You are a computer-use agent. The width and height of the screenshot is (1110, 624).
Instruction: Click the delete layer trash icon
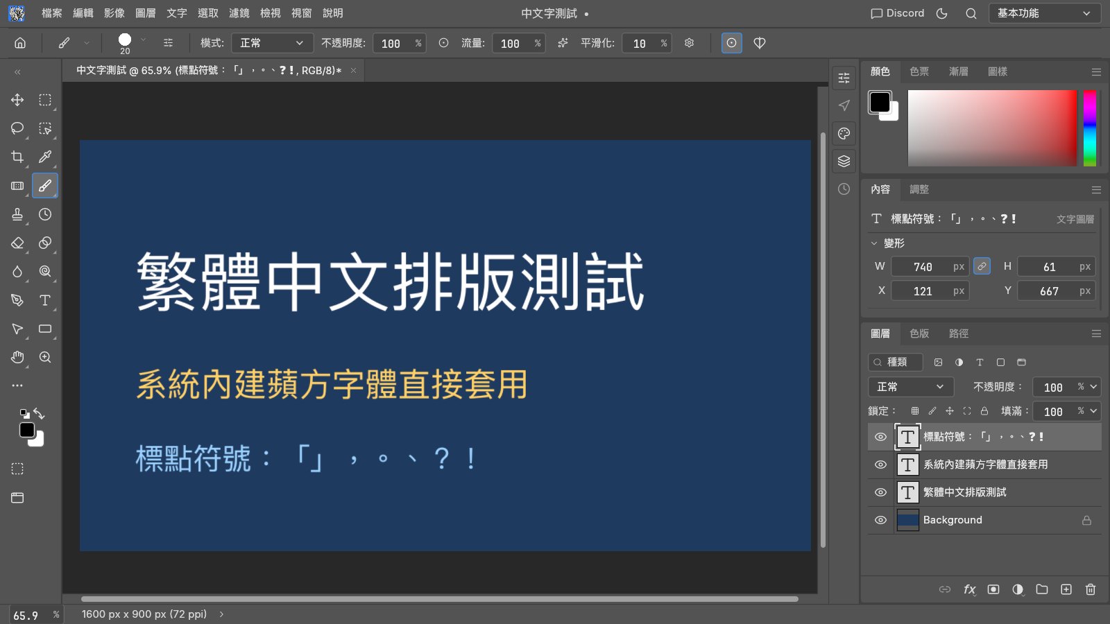(1091, 589)
